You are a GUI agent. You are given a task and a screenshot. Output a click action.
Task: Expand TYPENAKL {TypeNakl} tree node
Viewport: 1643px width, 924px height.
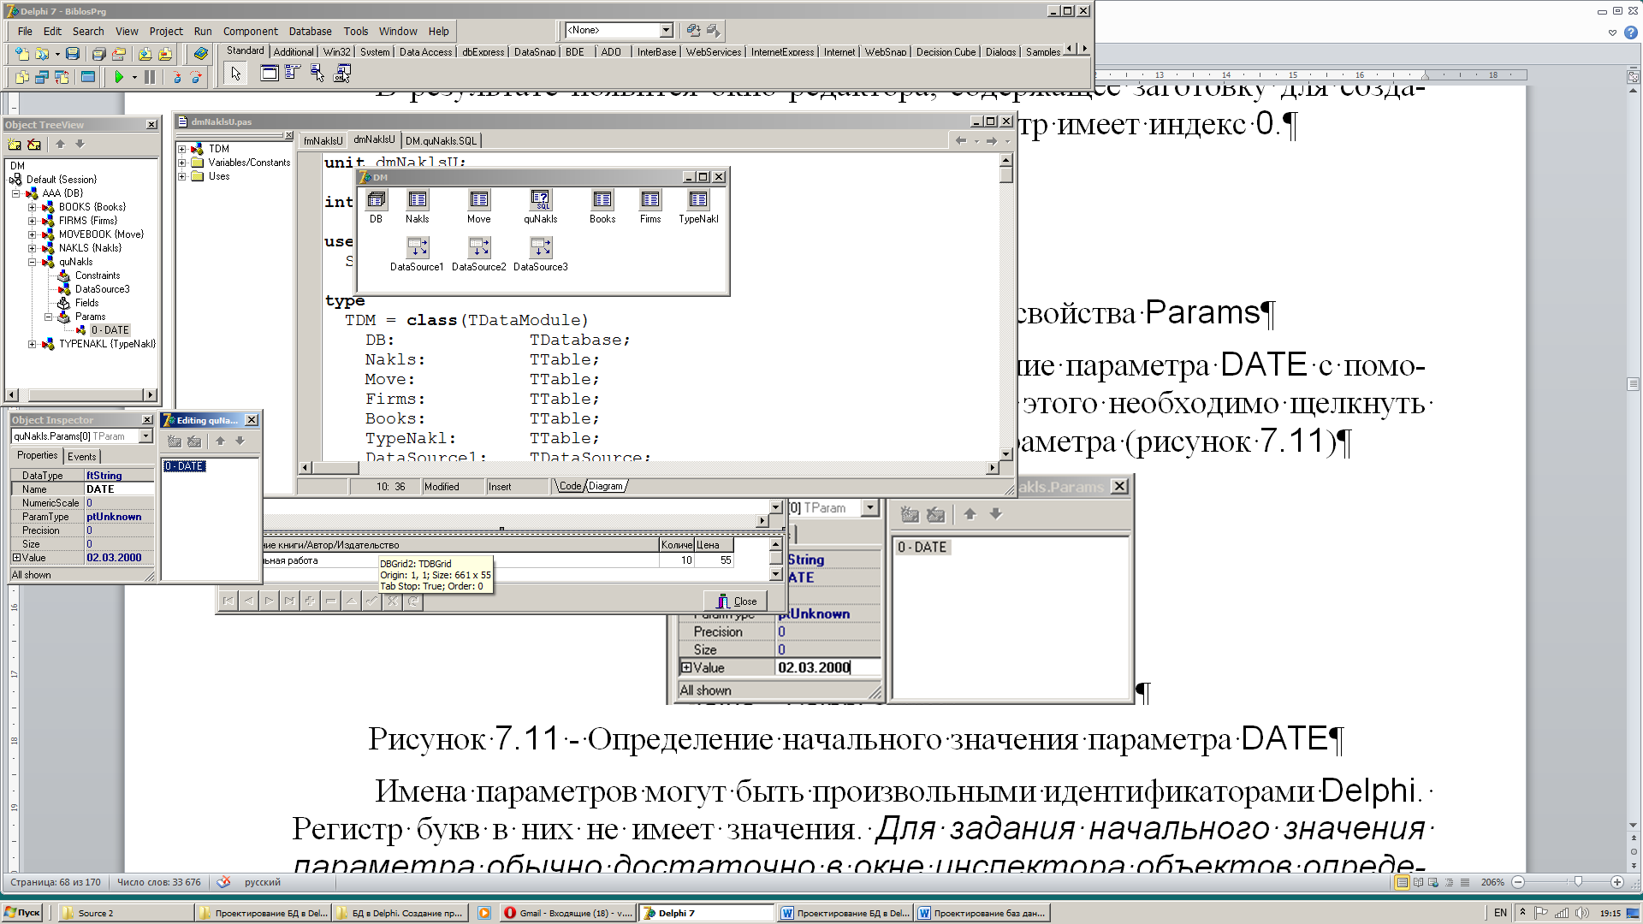33,344
